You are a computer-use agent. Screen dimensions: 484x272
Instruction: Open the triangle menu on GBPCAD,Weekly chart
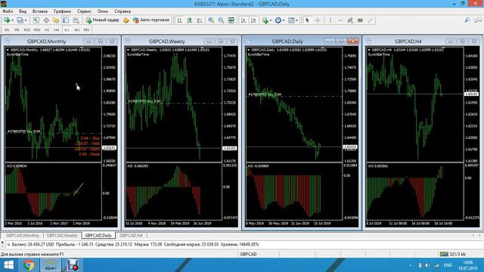tap(128, 50)
